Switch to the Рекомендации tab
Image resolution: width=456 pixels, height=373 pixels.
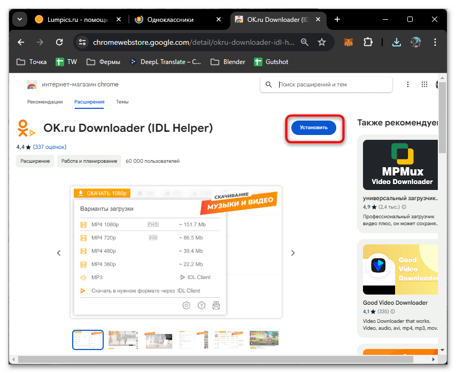click(45, 101)
